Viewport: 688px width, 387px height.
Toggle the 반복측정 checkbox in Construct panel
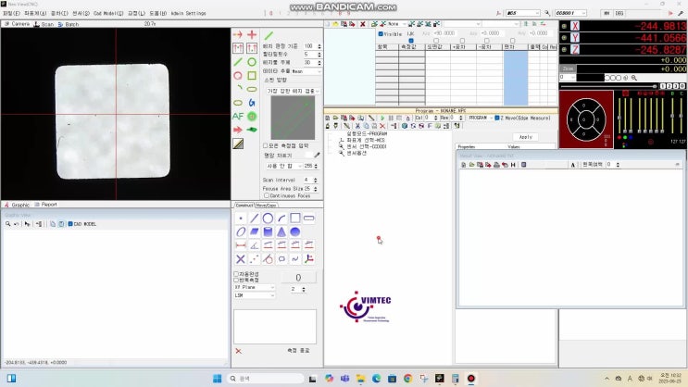point(236,280)
